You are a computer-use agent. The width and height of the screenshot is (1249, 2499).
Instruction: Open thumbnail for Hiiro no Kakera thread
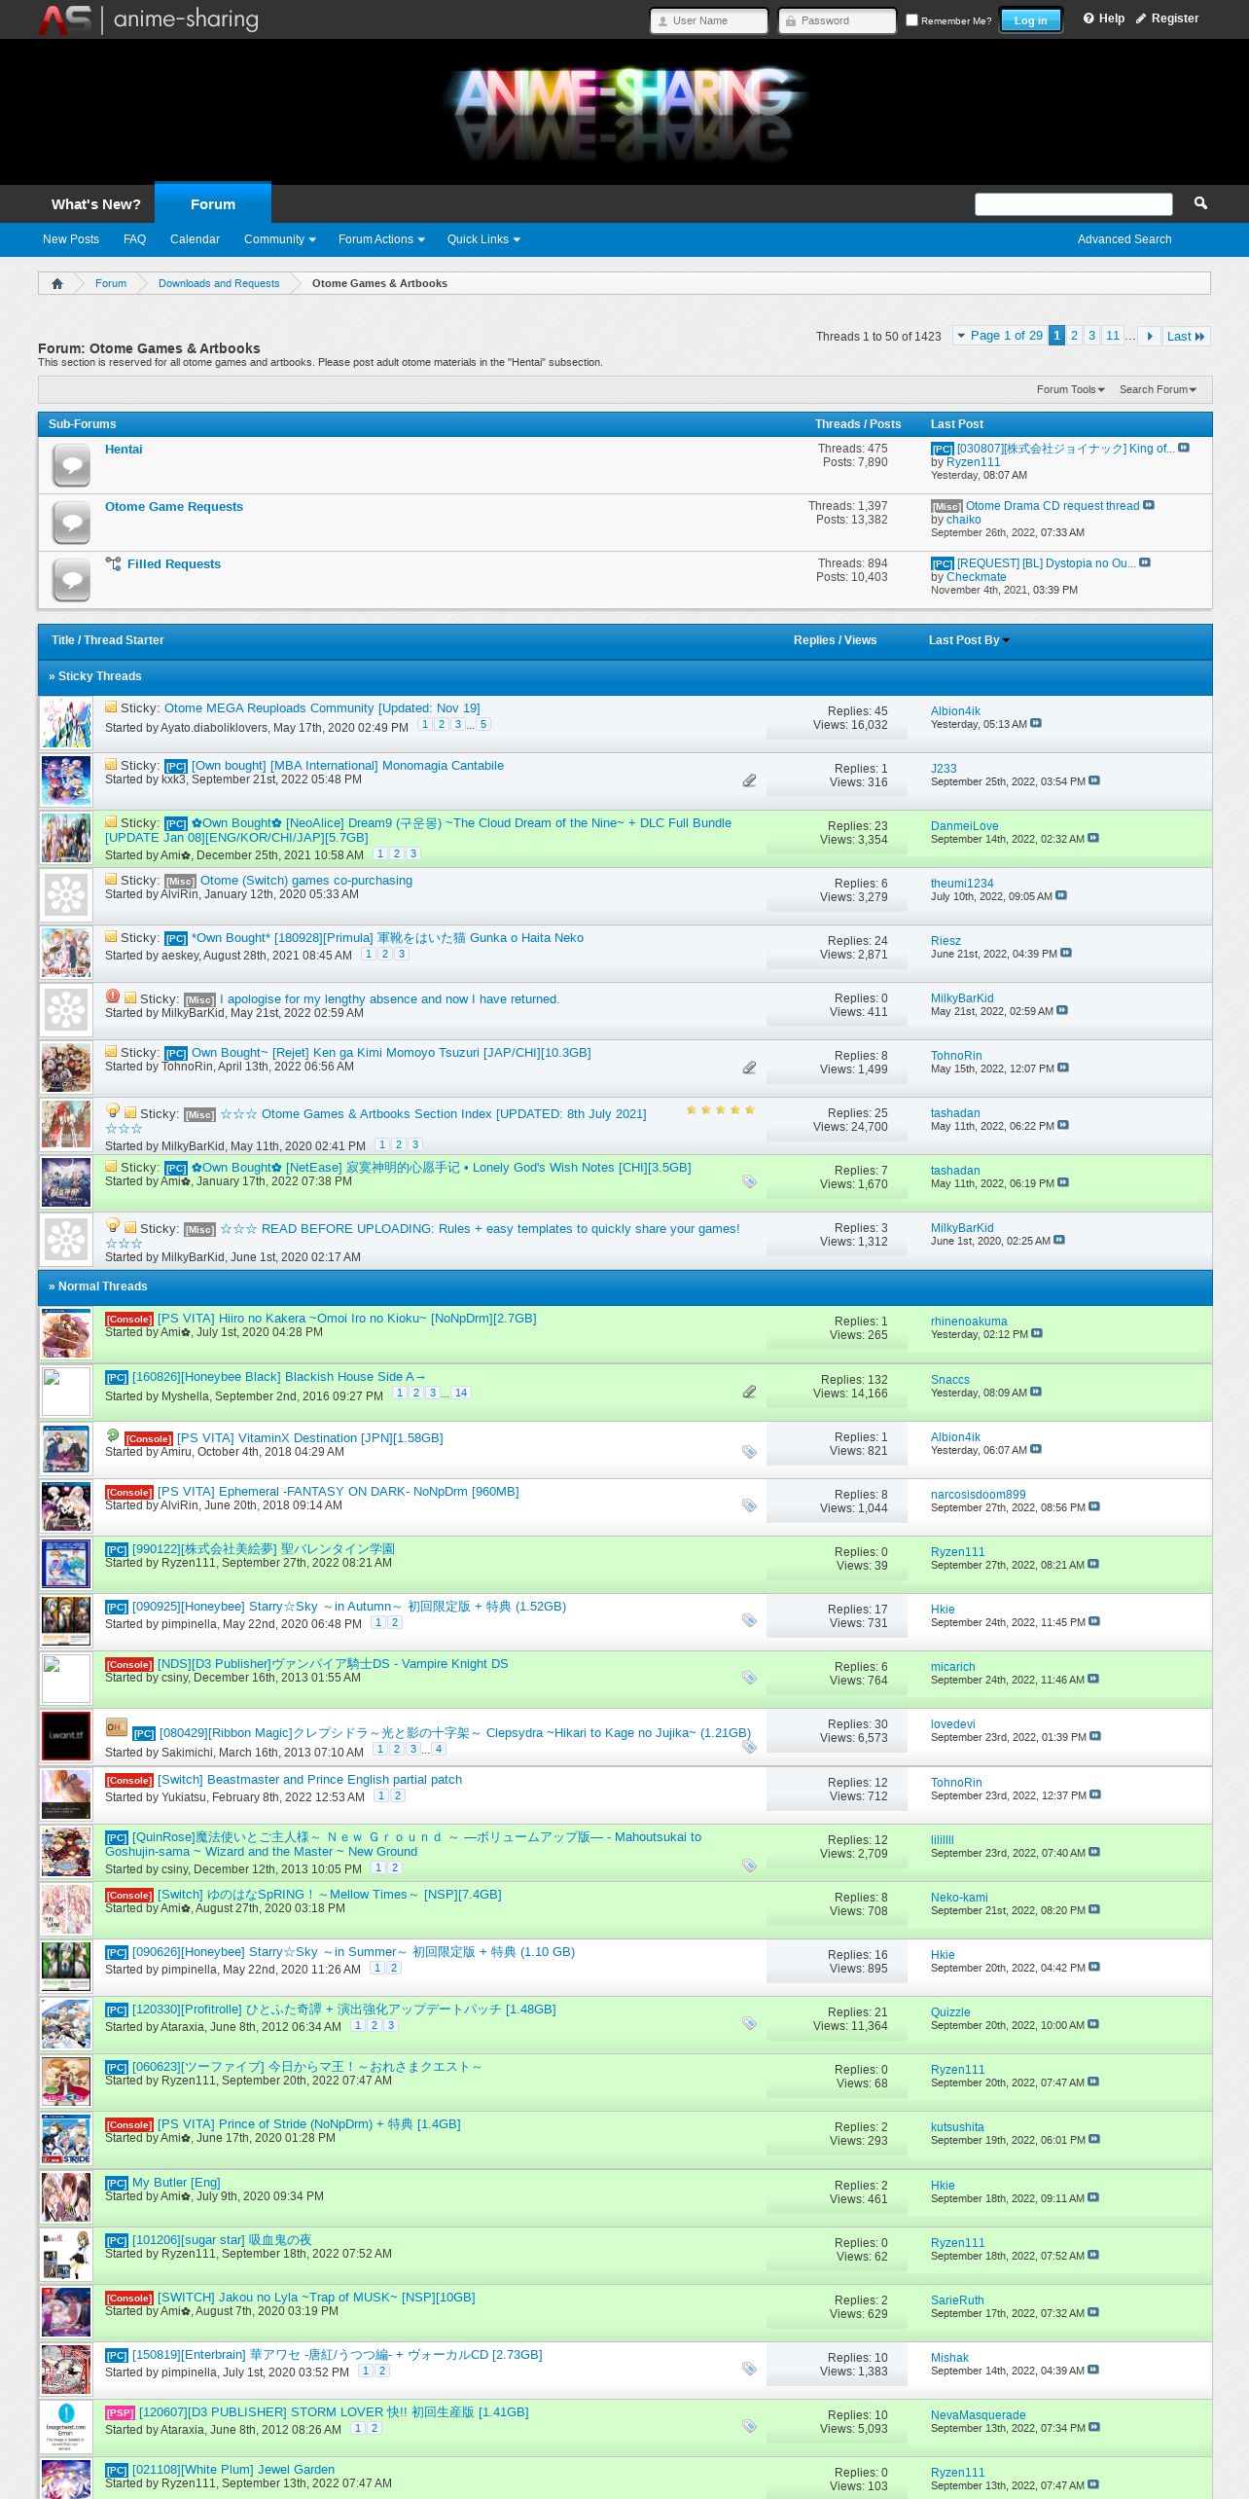point(66,1333)
